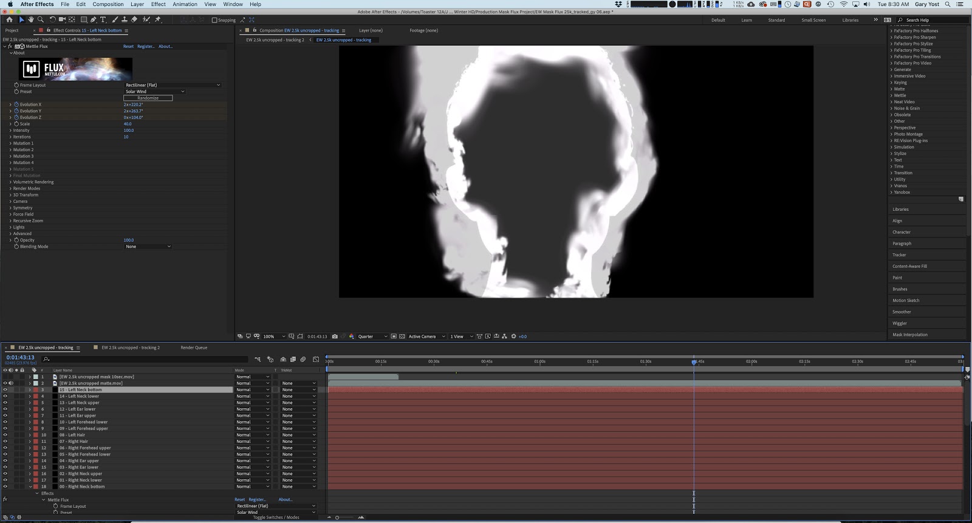972x523 pixels.
Task: Toggle stopwatch for Evolution X property
Action: [16, 104]
